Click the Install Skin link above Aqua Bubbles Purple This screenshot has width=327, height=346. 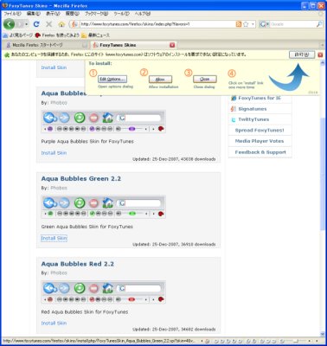54,67
